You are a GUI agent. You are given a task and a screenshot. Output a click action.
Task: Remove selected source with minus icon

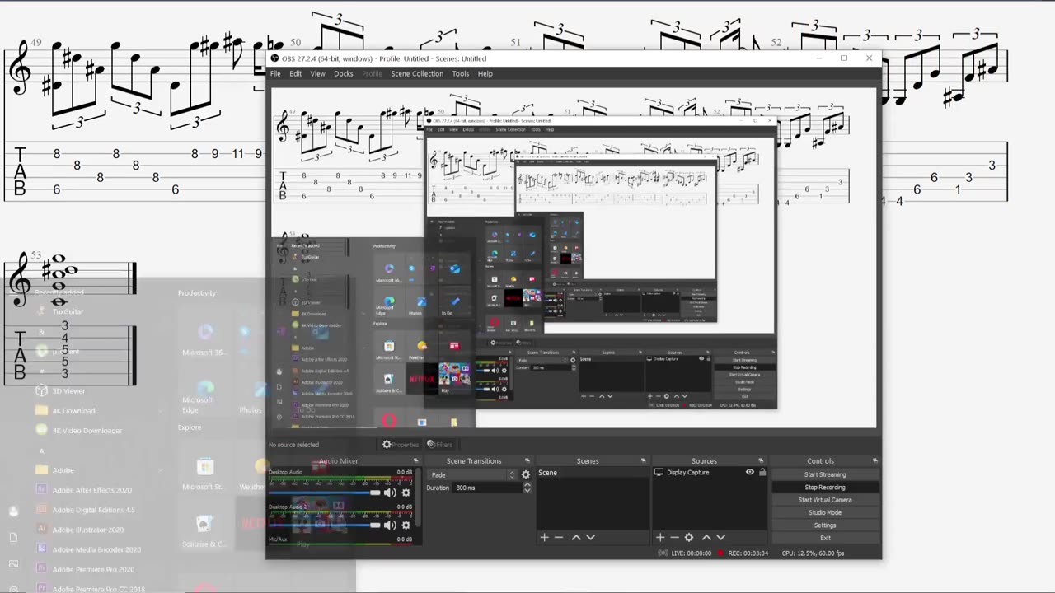click(x=674, y=537)
